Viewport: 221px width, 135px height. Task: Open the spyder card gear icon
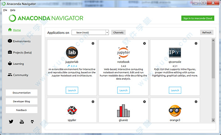pyautogui.click(x=93, y=102)
